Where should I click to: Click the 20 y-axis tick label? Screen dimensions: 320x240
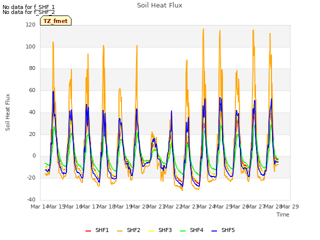[32, 134]
